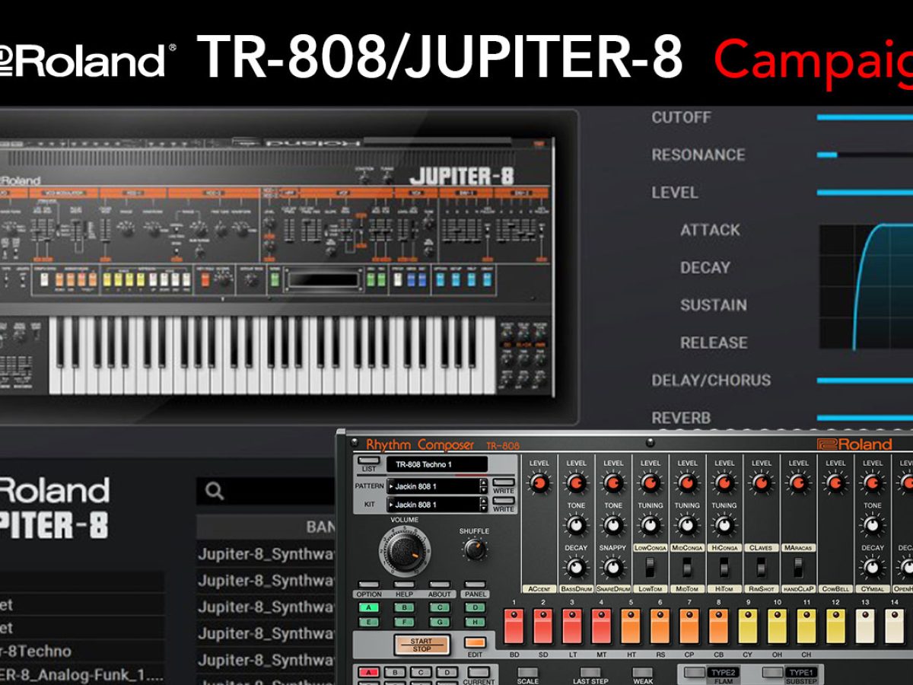The height and width of the screenshot is (685, 913).
Task: Click the SnareDrum TONE knob
Action: (613, 524)
